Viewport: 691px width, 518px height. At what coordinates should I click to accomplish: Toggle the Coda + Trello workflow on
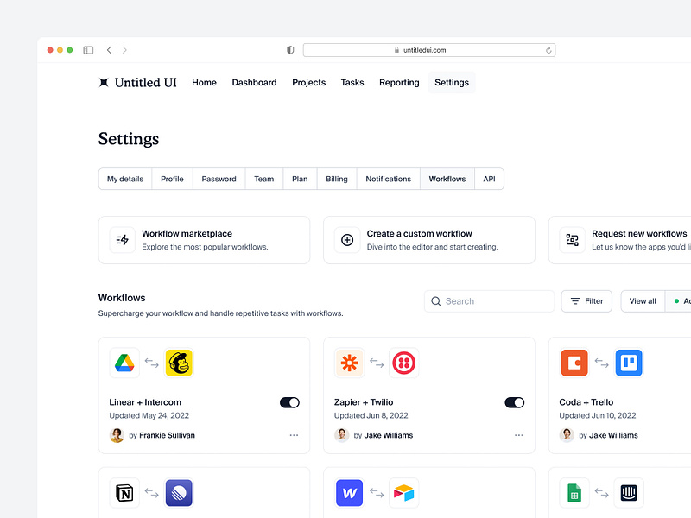point(687,402)
